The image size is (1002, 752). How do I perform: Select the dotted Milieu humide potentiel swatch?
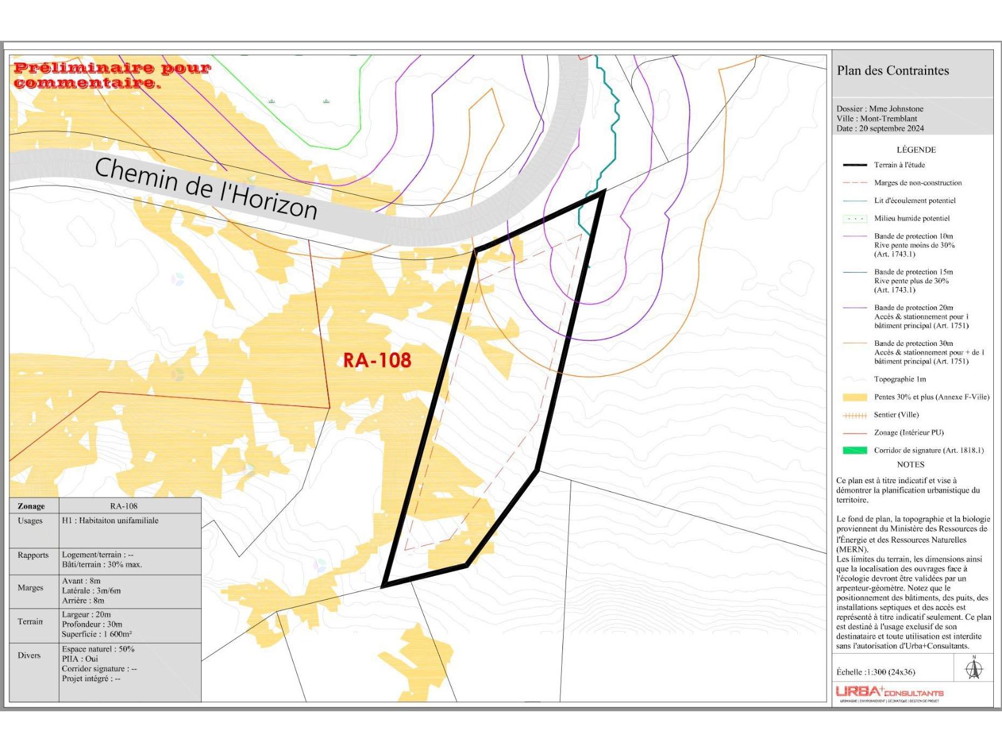(855, 219)
